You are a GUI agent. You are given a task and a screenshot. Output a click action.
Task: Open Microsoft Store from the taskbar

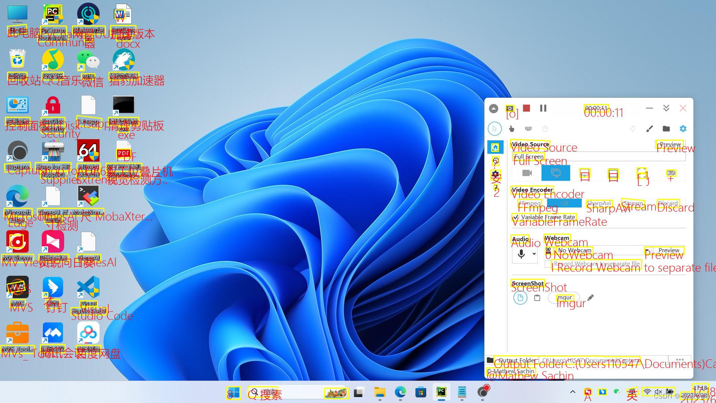pos(421,393)
